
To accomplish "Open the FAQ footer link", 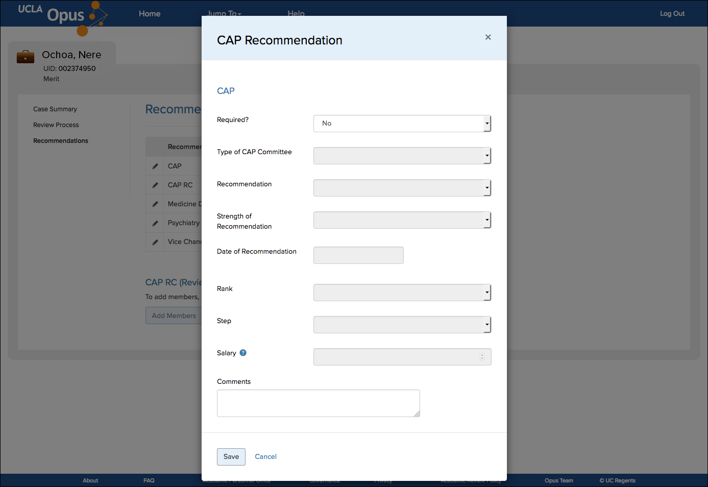I will [x=149, y=480].
